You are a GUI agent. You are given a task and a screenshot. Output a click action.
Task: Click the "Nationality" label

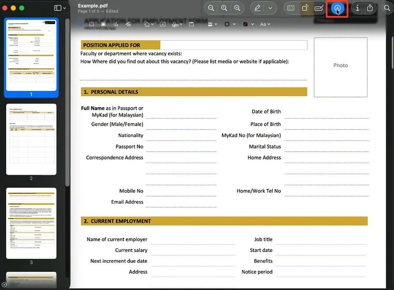pyautogui.click(x=131, y=135)
